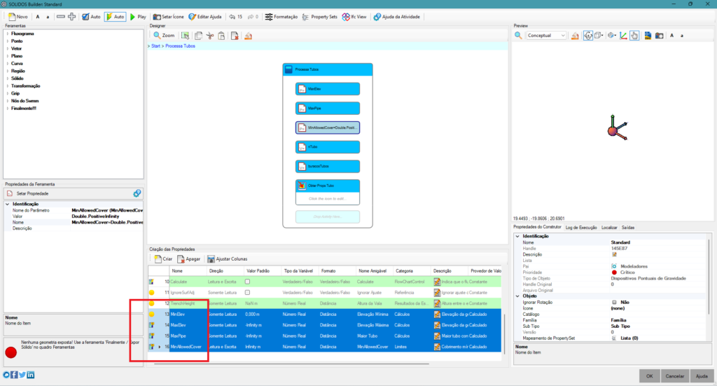Click the Zoom tool in Designer toolbar
This screenshot has height=386, width=717.
coord(164,35)
